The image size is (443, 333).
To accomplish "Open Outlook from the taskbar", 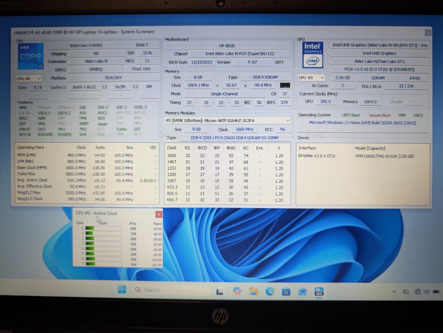I will pyautogui.click(x=302, y=292).
